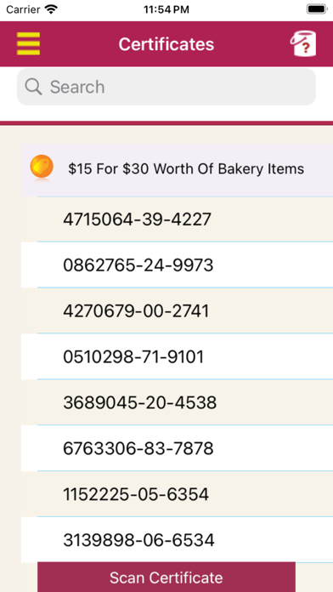Open certificate 0862765-24-9973

coord(177,265)
